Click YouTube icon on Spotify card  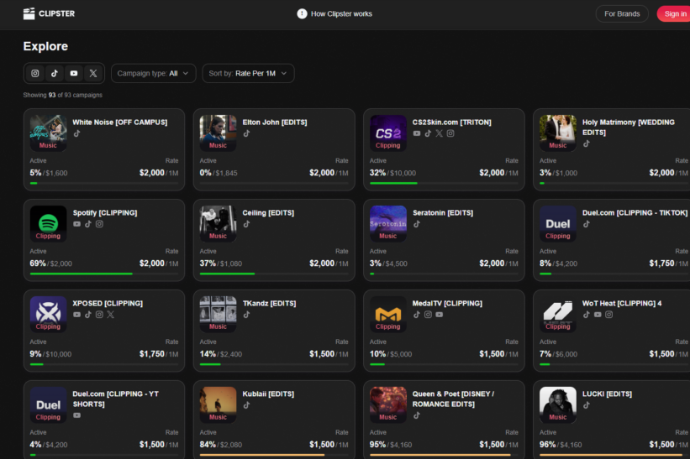(77, 224)
